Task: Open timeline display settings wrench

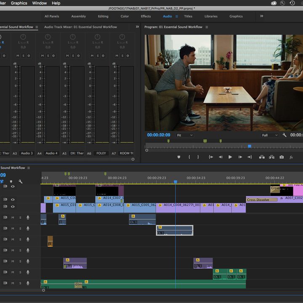Action: (x=21, y=181)
